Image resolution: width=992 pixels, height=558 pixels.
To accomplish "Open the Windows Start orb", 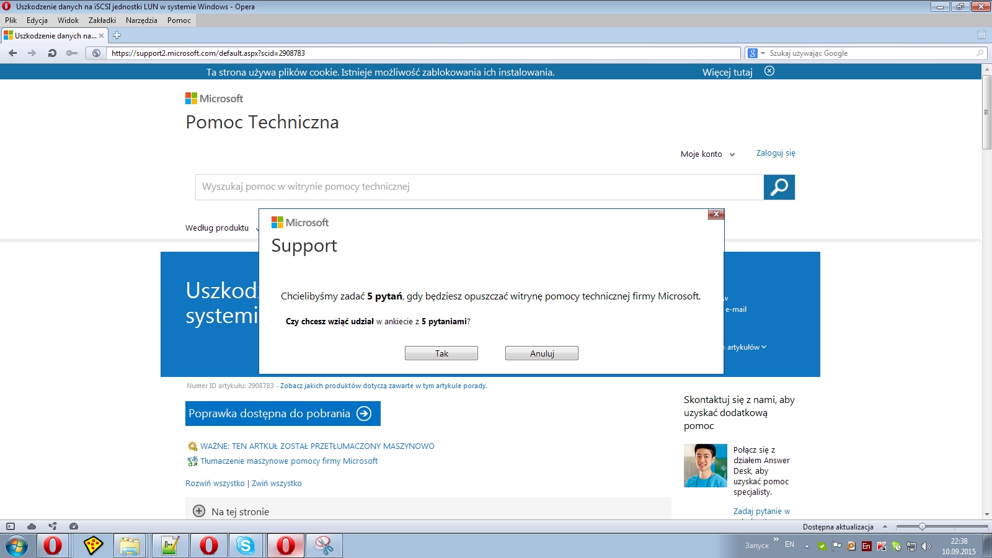I will click(x=17, y=546).
